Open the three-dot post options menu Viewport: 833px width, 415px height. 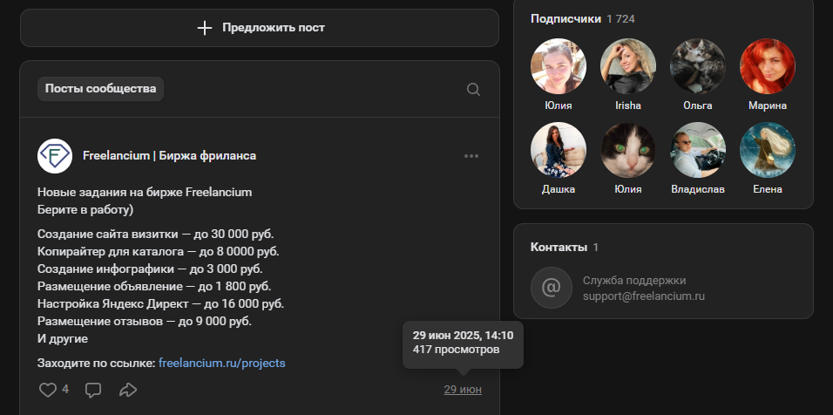(x=471, y=156)
